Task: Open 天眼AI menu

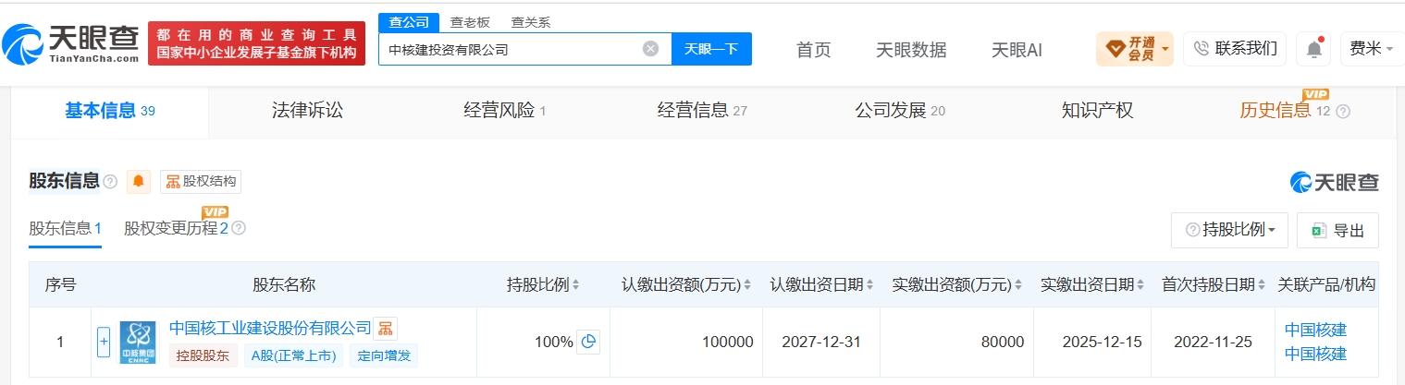Action: tap(1017, 50)
